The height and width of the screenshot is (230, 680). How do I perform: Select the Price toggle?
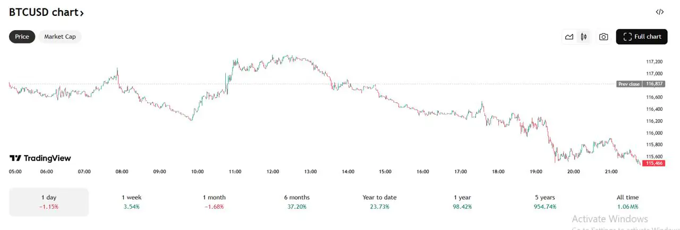tap(22, 37)
